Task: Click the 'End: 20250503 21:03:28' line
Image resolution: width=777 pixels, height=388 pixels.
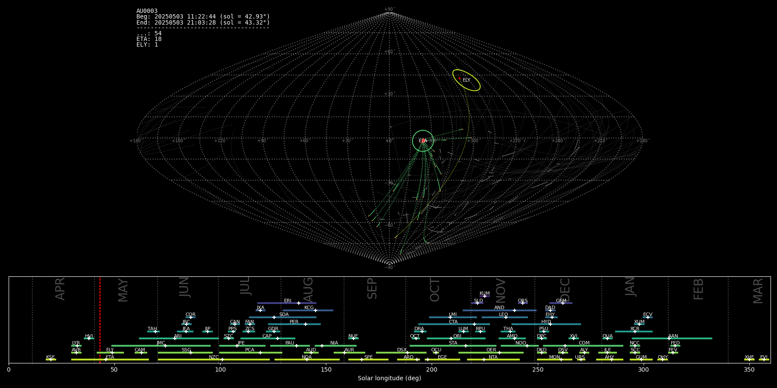Action: (203, 22)
